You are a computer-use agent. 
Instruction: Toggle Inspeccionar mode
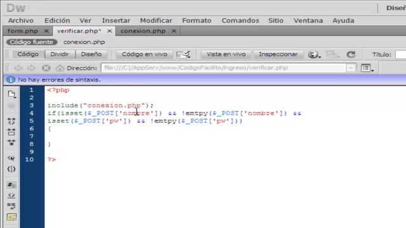(x=278, y=54)
